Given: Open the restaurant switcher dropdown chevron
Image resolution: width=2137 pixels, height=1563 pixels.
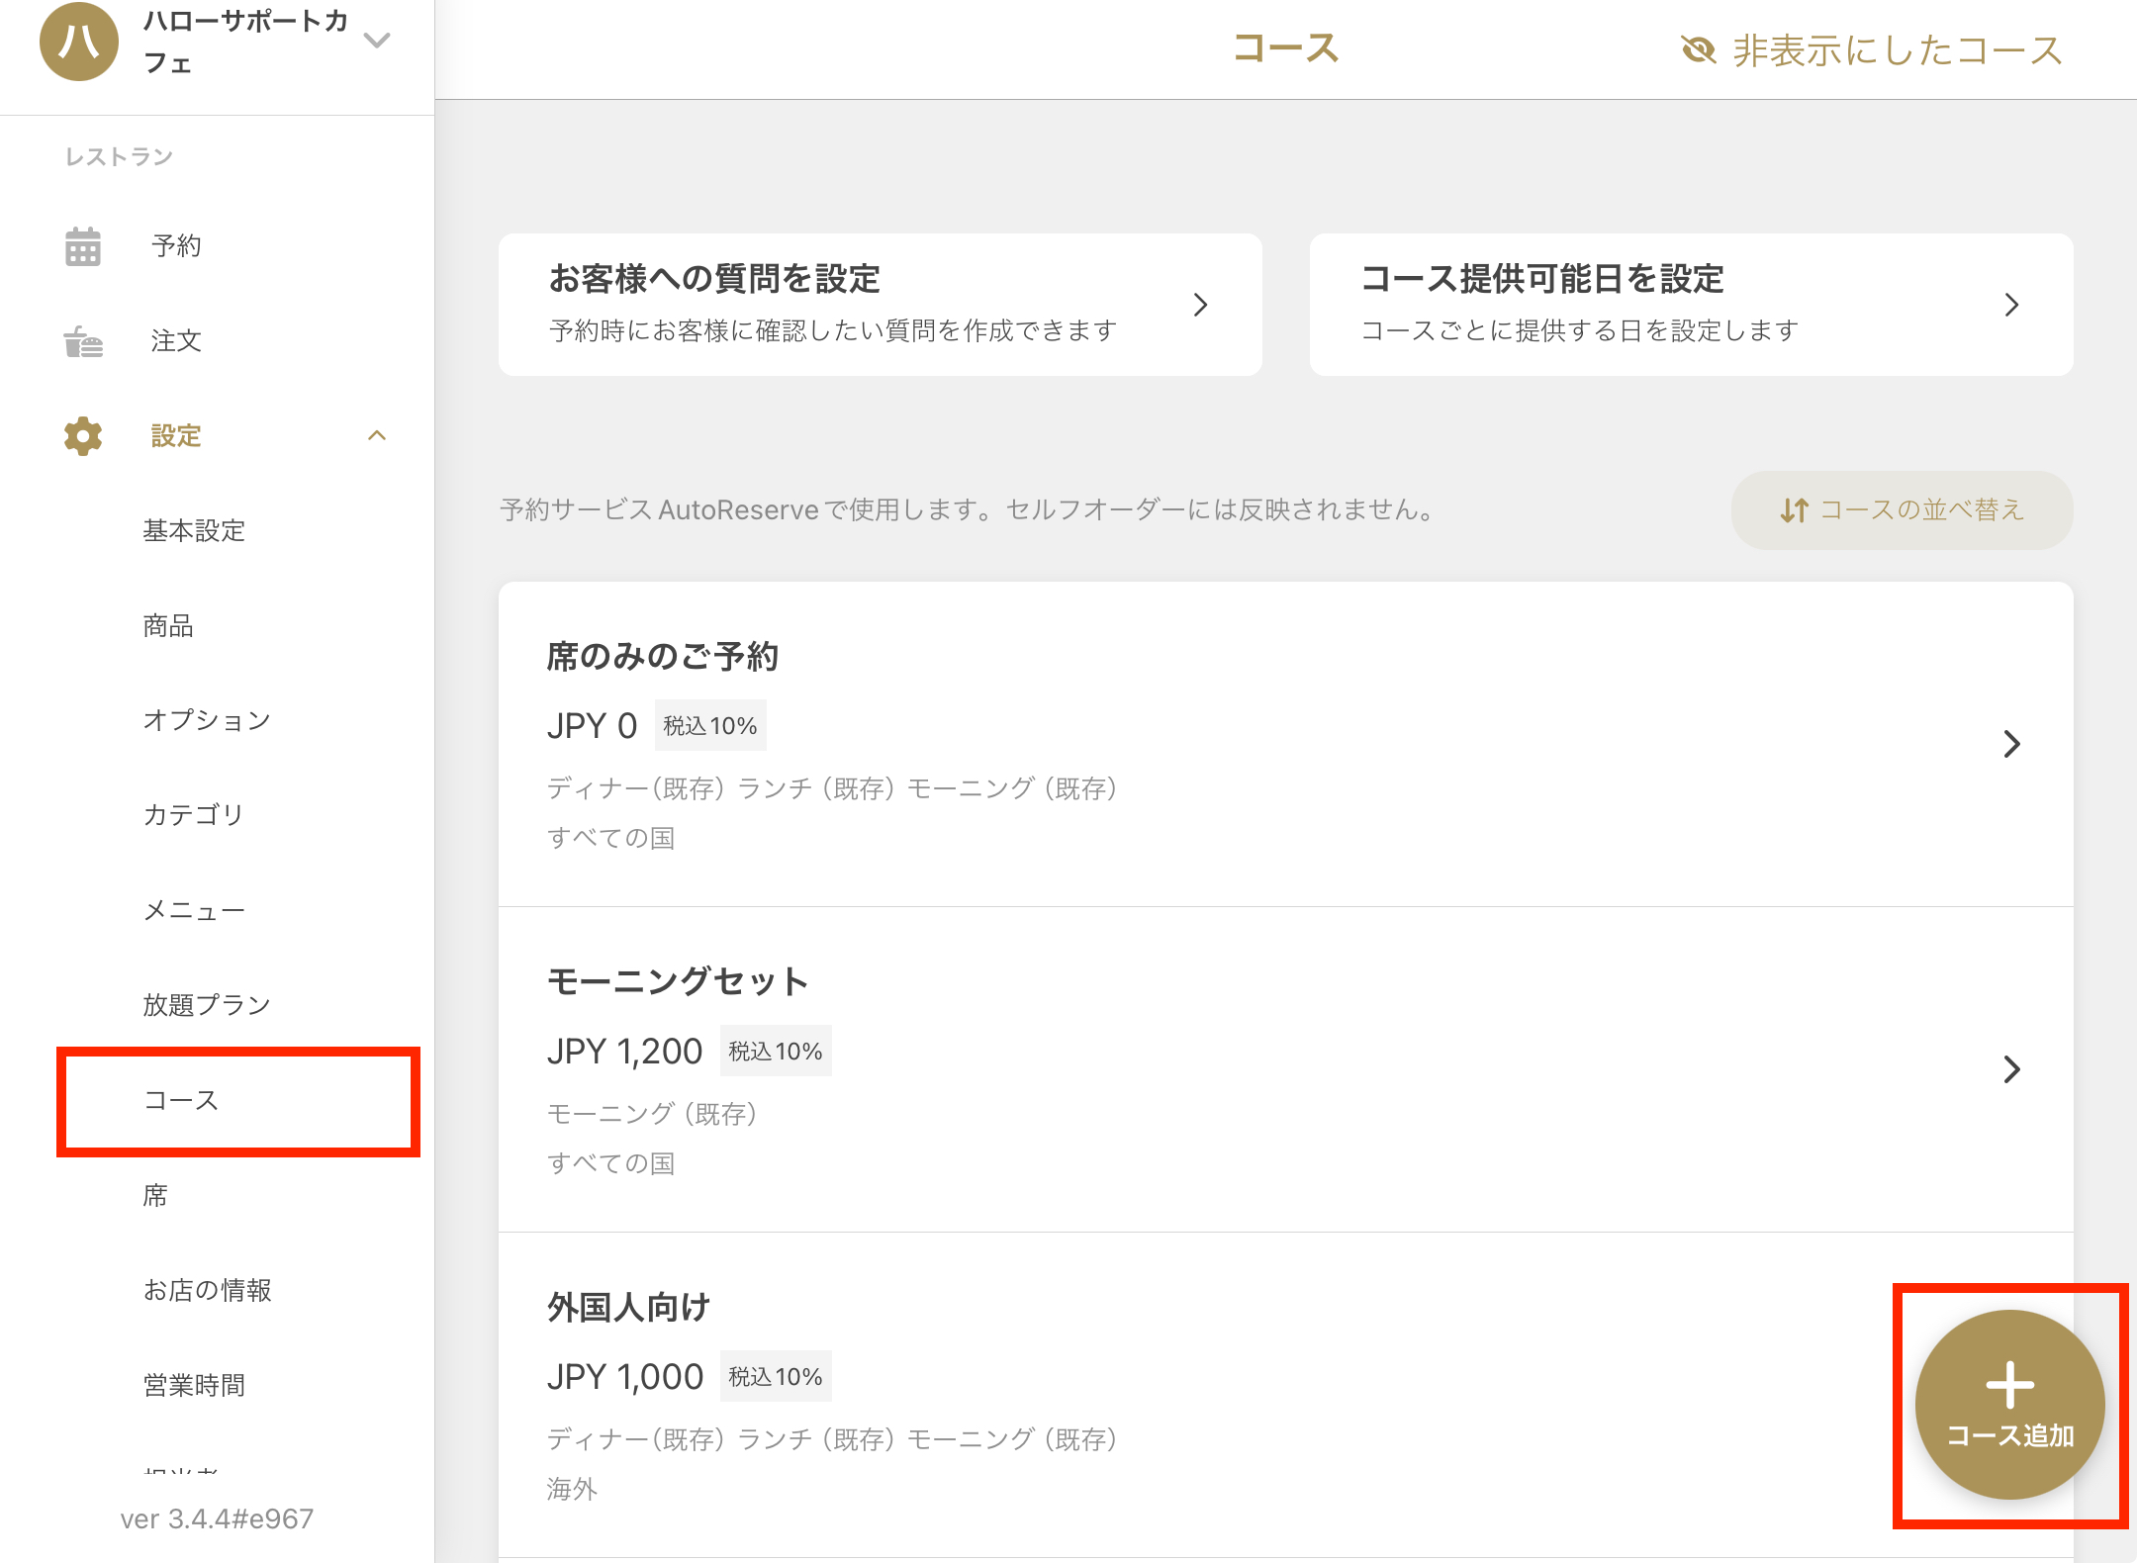Looking at the screenshot, I should 377,41.
